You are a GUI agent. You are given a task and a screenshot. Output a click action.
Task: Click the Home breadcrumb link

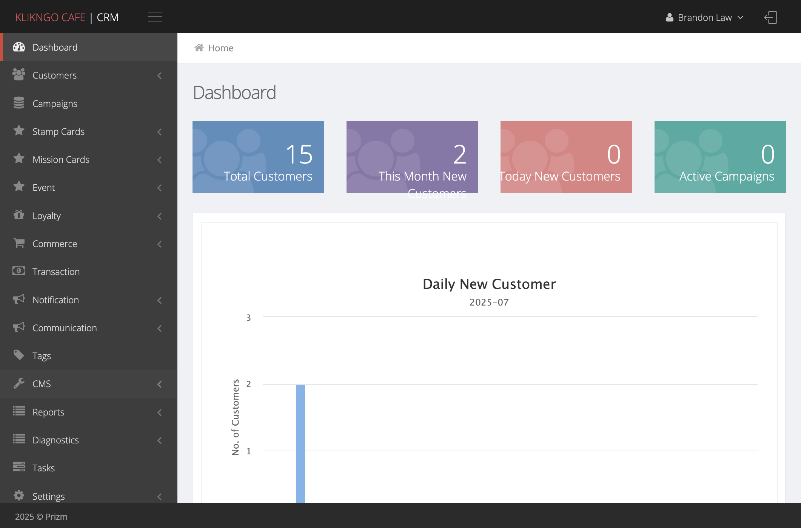click(221, 48)
